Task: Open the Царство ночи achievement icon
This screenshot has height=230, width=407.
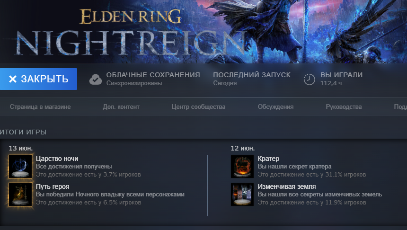Action: coord(20,167)
